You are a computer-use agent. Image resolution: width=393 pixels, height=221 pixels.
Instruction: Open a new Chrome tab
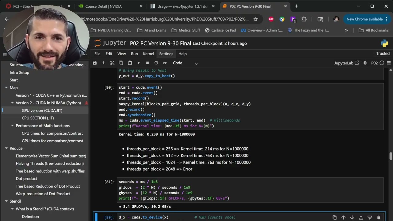[x=296, y=6]
